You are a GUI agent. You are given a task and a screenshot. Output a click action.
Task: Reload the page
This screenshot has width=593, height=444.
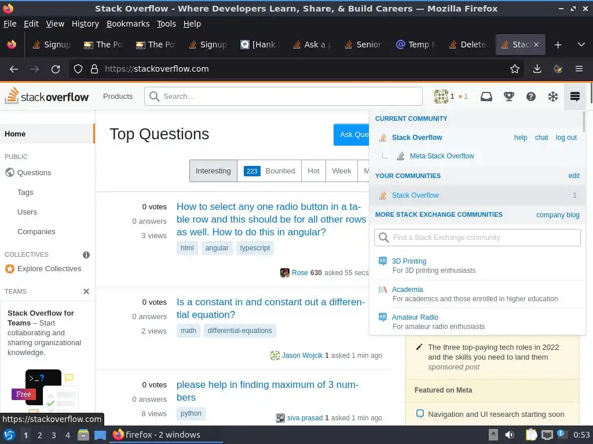tap(56, 69)
